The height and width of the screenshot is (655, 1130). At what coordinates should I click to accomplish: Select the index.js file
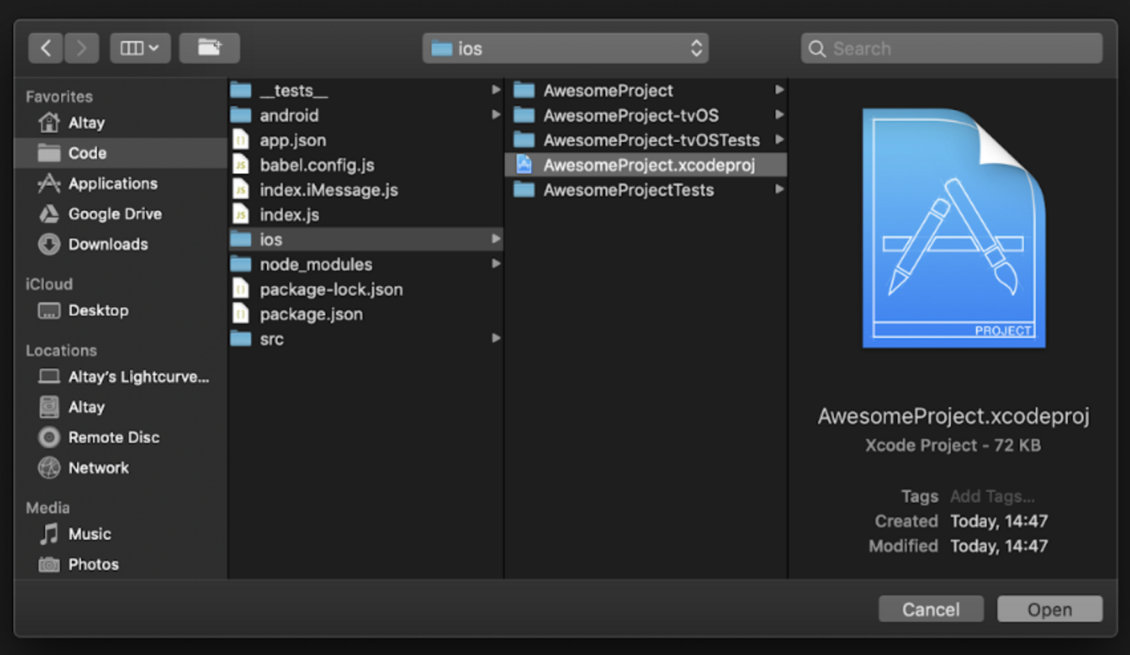pos(366,215)
